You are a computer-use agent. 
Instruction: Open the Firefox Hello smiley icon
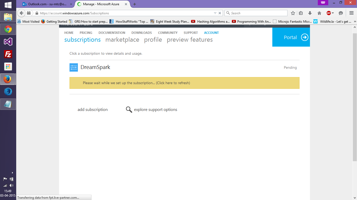tap(341, 13)
